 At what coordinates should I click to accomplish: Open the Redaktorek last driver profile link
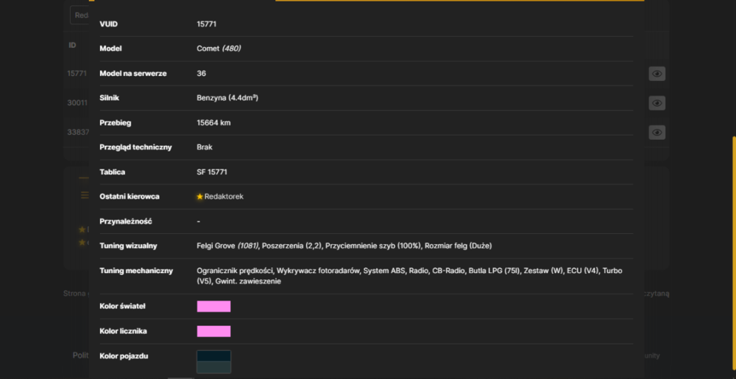[224, 196]
